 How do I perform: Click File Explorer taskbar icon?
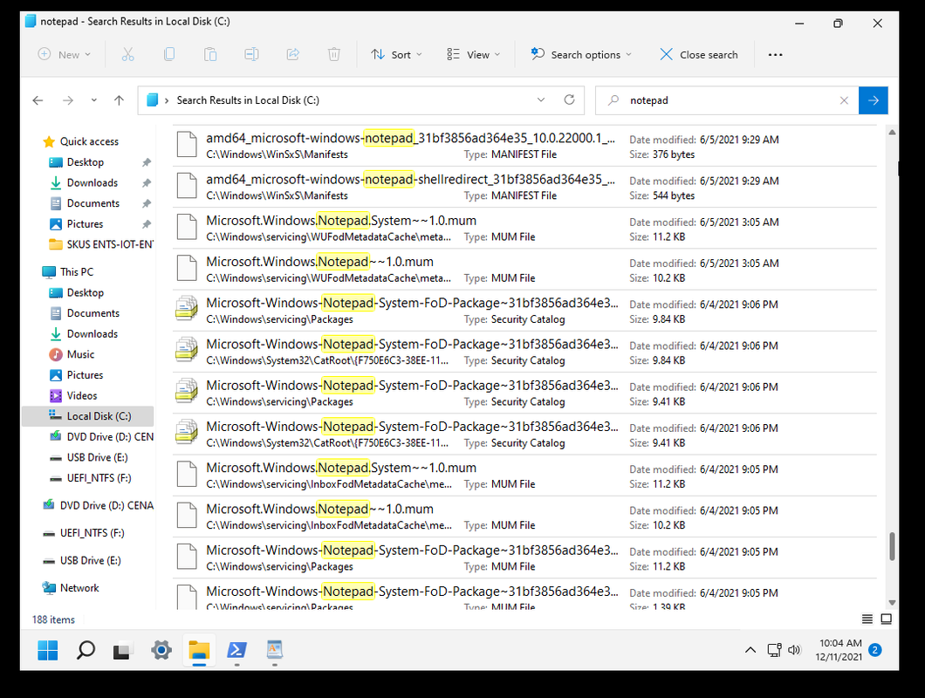click(x=199, y=650)
